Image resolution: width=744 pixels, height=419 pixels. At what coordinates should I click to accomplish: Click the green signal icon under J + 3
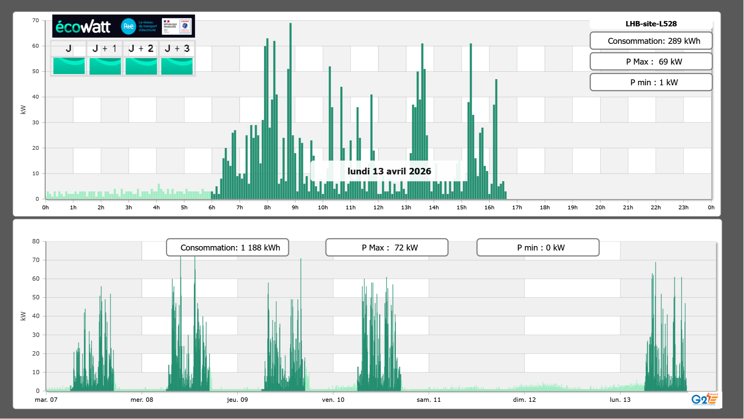177,66
